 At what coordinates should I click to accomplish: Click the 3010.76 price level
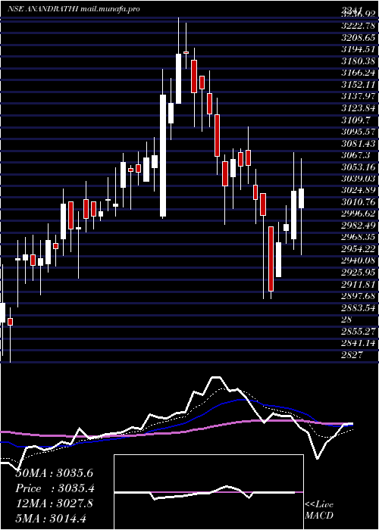[359, 202]
